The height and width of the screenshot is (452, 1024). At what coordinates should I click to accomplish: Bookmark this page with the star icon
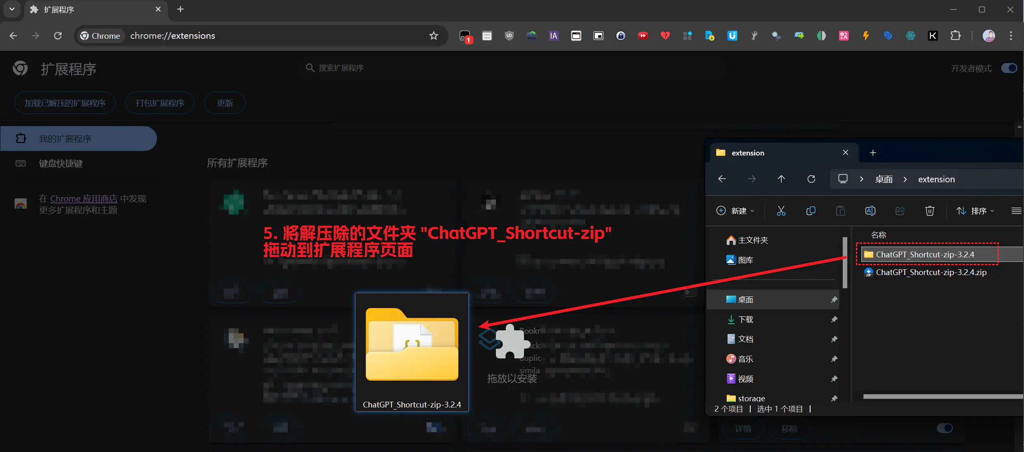[x=434, y=36]
